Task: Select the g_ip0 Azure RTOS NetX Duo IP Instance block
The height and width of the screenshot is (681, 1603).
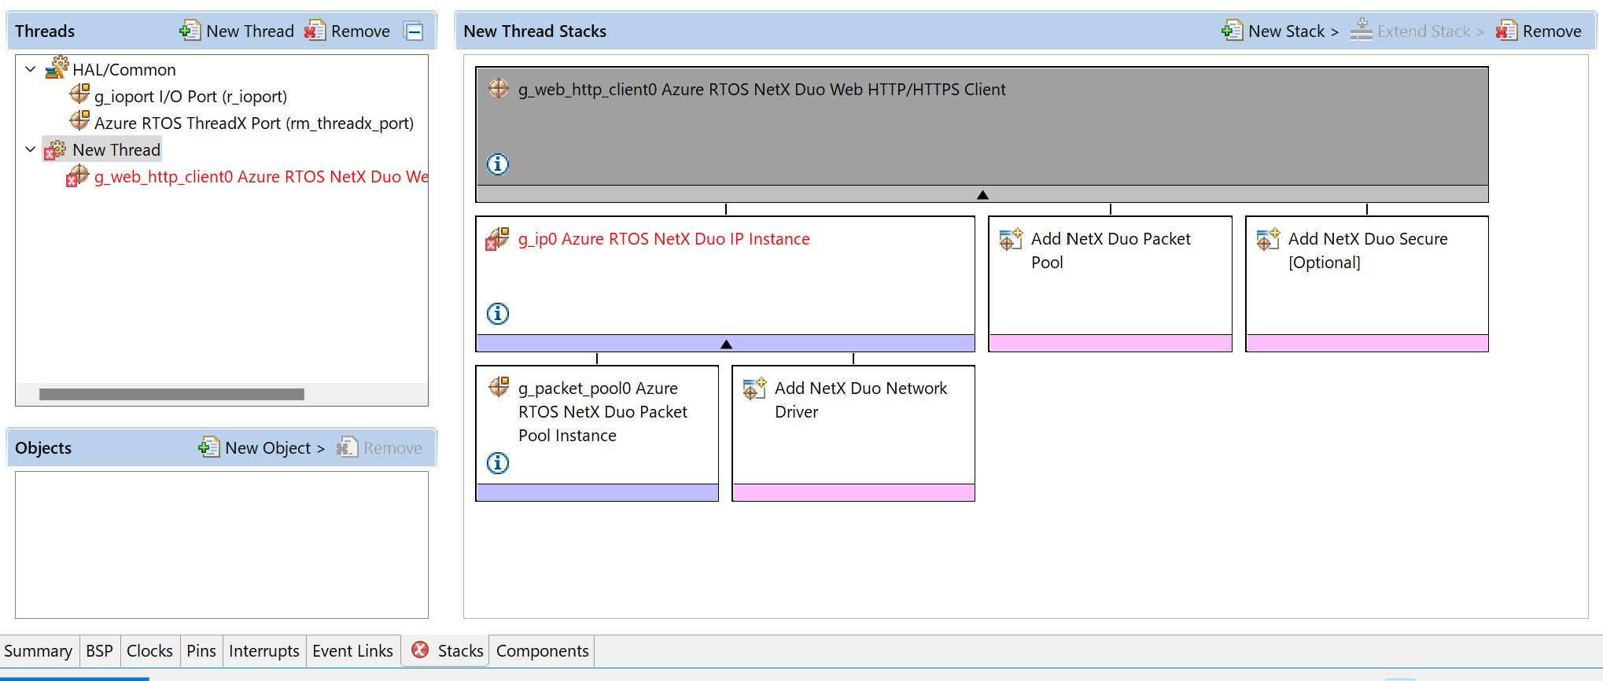Action: click(x=725, y=284)
